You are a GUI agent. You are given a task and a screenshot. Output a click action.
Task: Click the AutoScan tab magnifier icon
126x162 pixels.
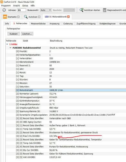coord(26,17)
